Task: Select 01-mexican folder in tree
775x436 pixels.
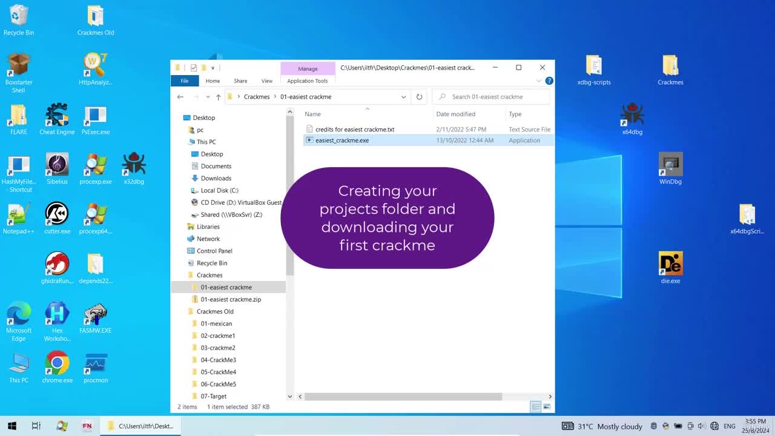Action: point(216,323)
